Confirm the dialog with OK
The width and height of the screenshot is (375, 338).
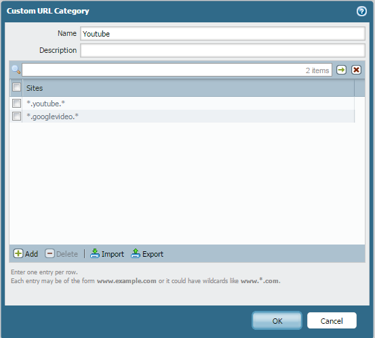[277, 320]
